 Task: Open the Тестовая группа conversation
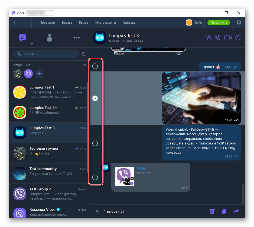coord(48,153)
